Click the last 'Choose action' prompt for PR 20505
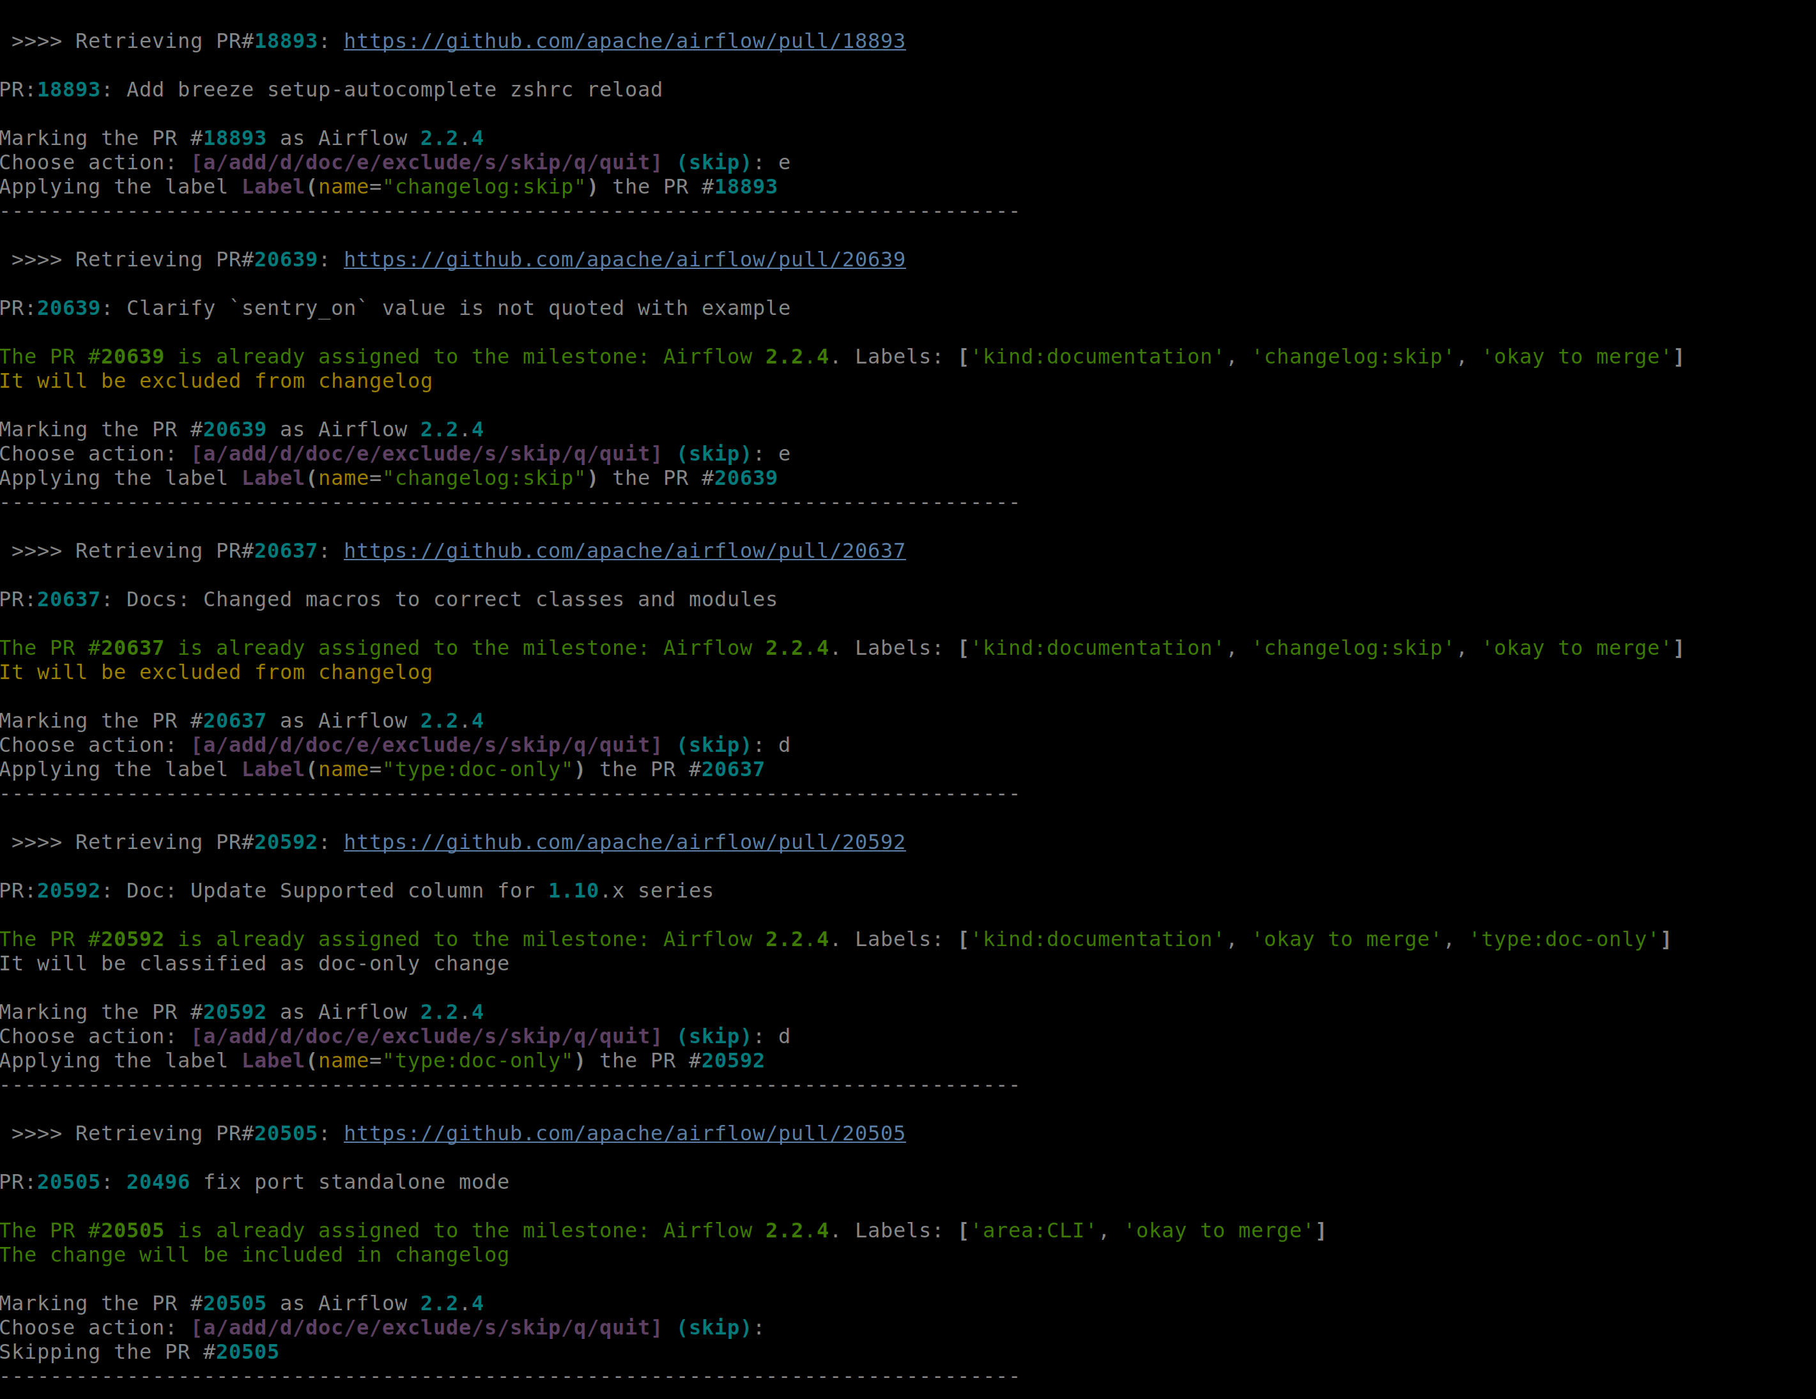1816x1399 pixels. coord(381,1327)
